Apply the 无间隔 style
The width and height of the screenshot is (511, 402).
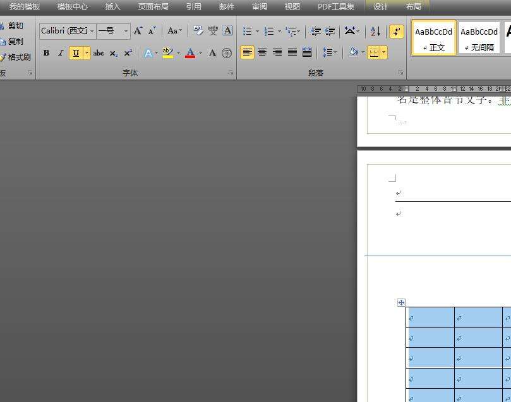(x=478, y=37)
